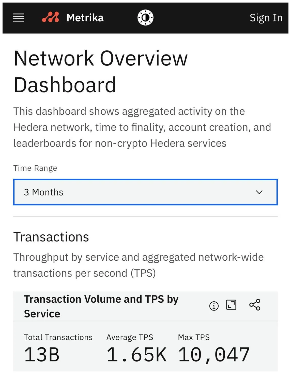
Task: Click the chevron arrow in Time Range selector
Action: [x=259, y=192]
